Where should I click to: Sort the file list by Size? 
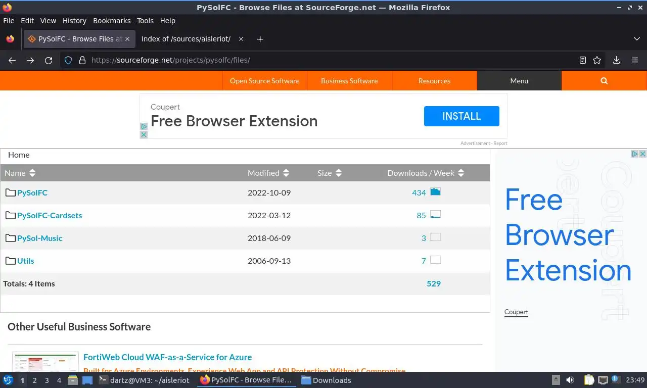pyautogui.click(x=330, y=173)
